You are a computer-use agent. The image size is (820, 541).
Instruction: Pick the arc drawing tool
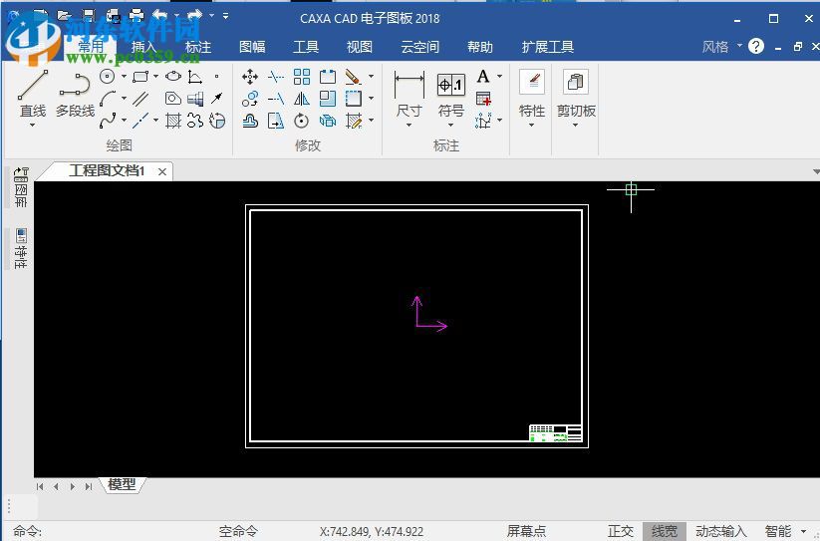click(x=108, y=99)
